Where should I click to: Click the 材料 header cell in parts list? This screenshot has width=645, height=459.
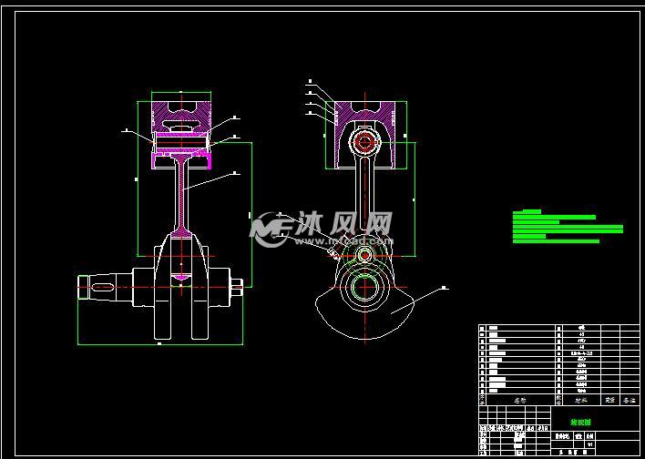(581, 400)
